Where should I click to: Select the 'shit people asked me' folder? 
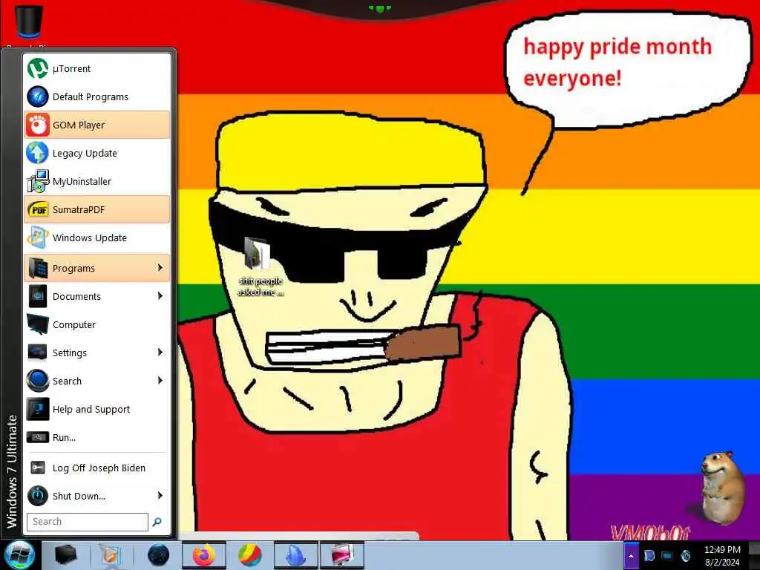click(261, 266)
